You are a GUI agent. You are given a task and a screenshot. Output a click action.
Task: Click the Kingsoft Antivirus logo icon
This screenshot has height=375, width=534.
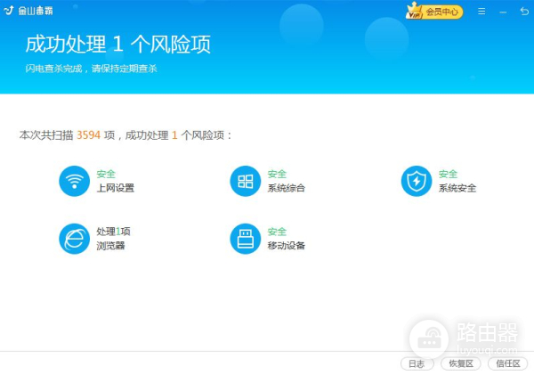click(9, 11)
